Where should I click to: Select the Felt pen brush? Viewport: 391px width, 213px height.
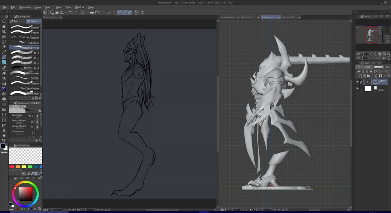coord(24,32)
